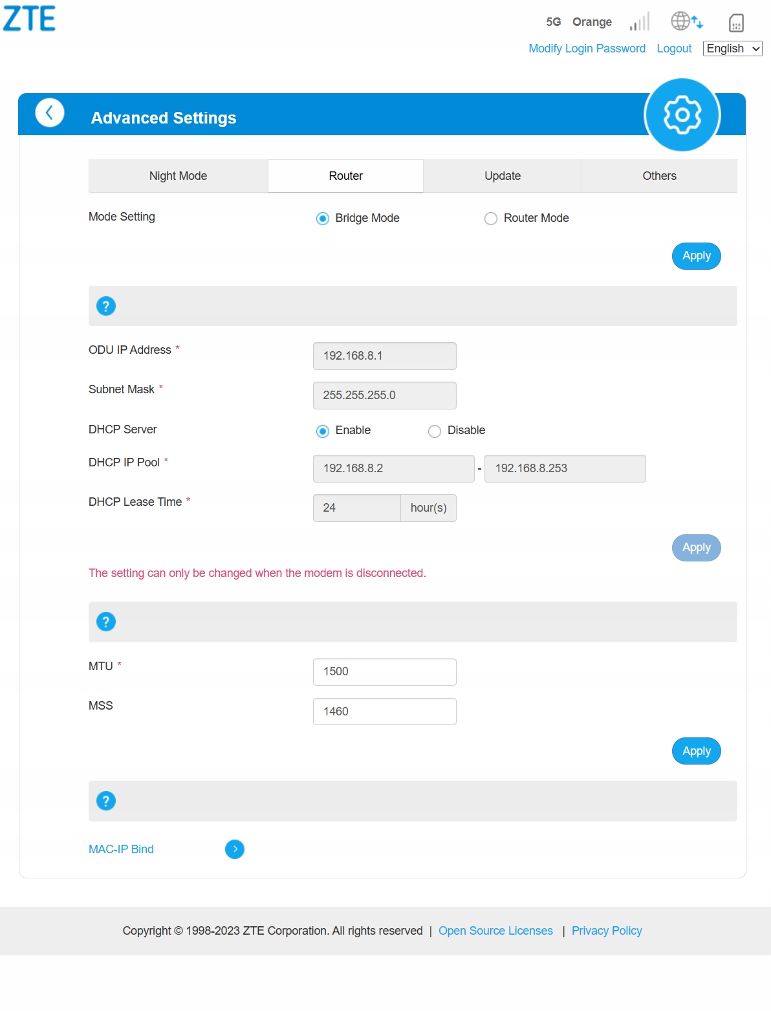Click Apply below DHCP Lease Time
The height and width of the screenshot is (1011, 771).
[697, 548]
